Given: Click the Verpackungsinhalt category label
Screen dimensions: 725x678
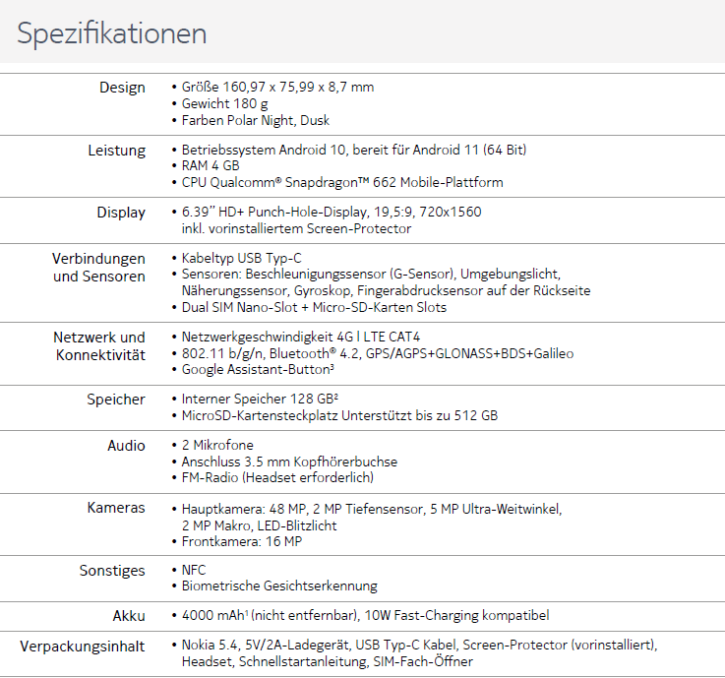Looking at the screenshot, I should point(83,647).
